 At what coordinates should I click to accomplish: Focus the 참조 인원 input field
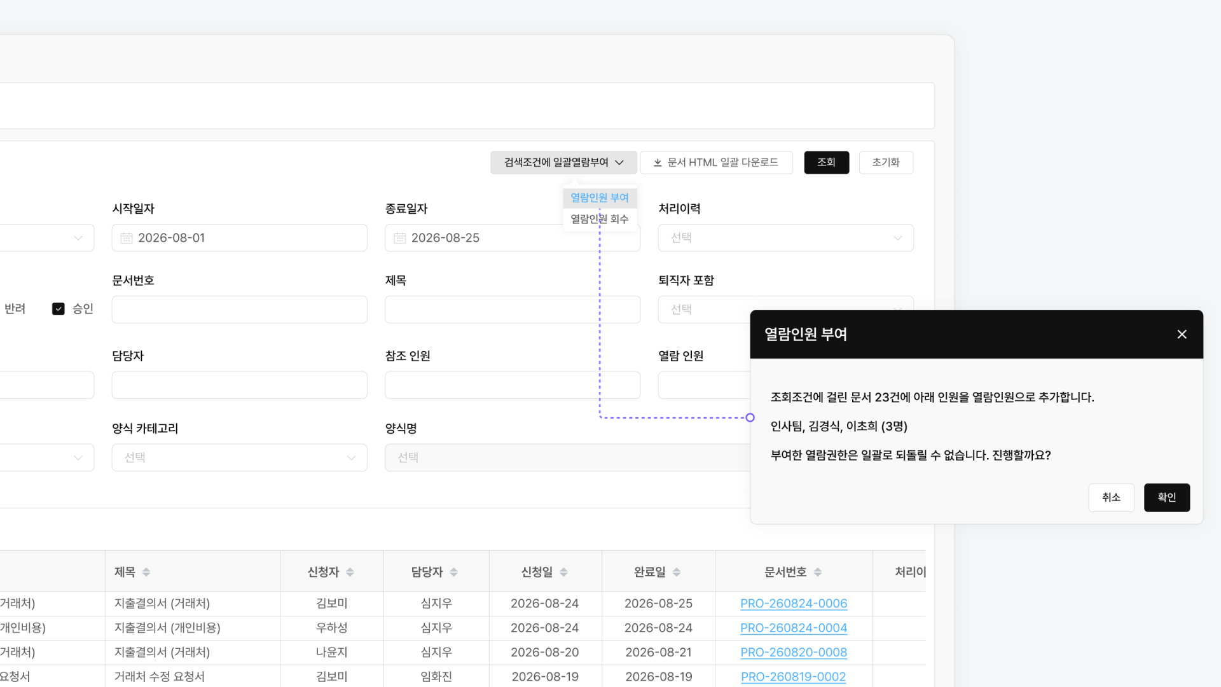click(x=513, y=385)
